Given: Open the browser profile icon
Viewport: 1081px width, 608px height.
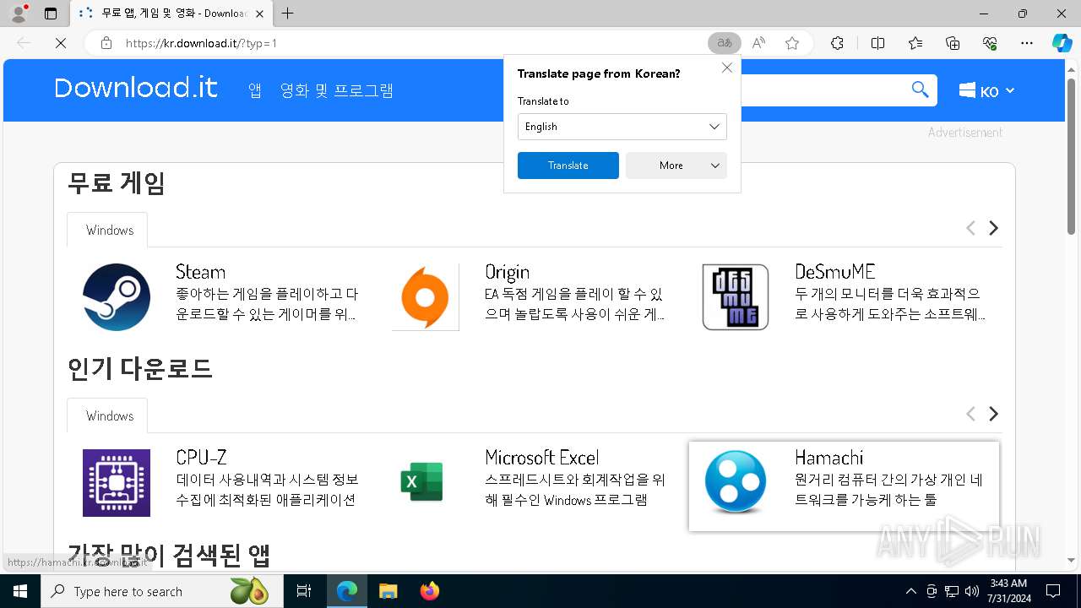Looking at the screenshot, I should coord(19,14).
